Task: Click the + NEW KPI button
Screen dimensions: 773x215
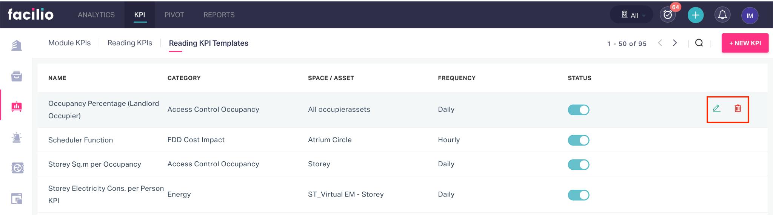Action: [x=745, y=43]
